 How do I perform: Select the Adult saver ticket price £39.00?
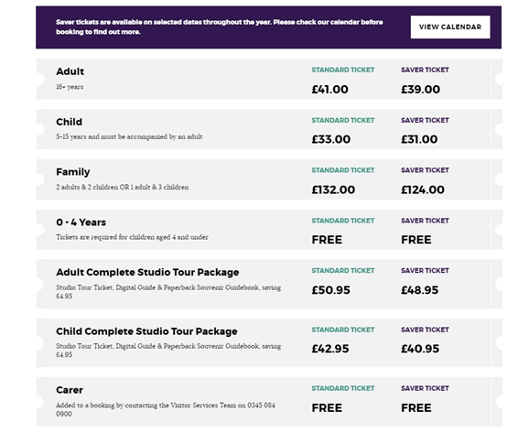coord(420,89)
